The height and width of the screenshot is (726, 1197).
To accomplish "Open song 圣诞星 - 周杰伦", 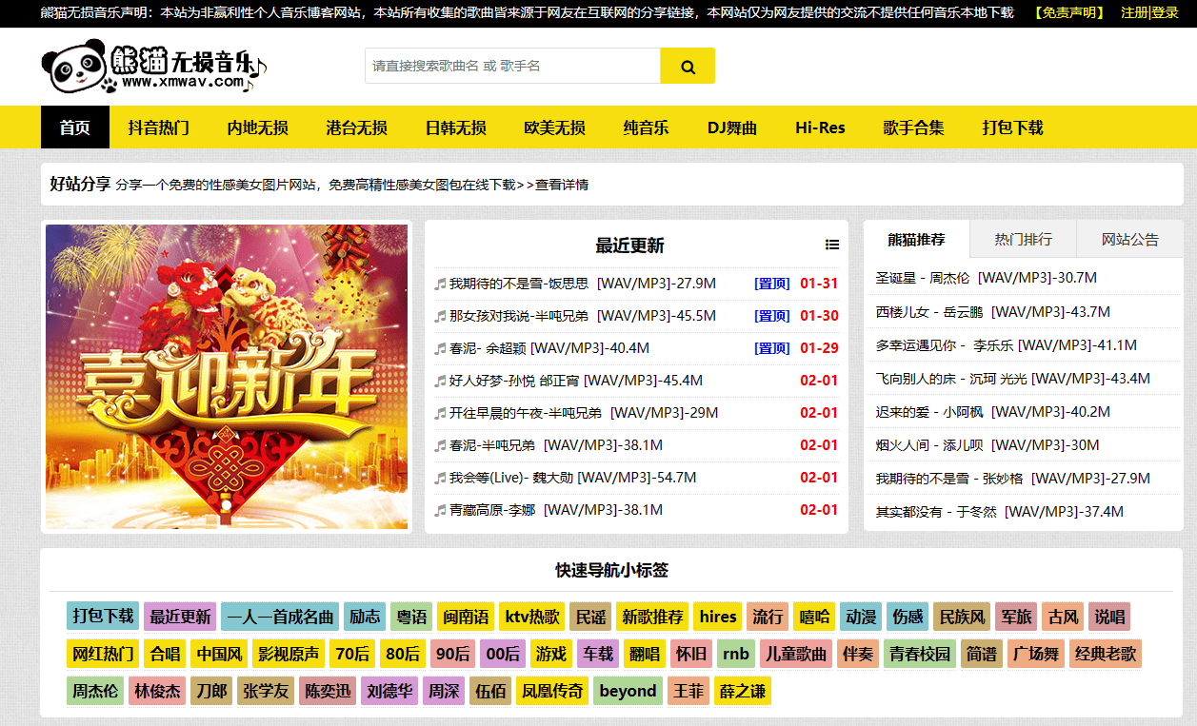I will point(986,278).
